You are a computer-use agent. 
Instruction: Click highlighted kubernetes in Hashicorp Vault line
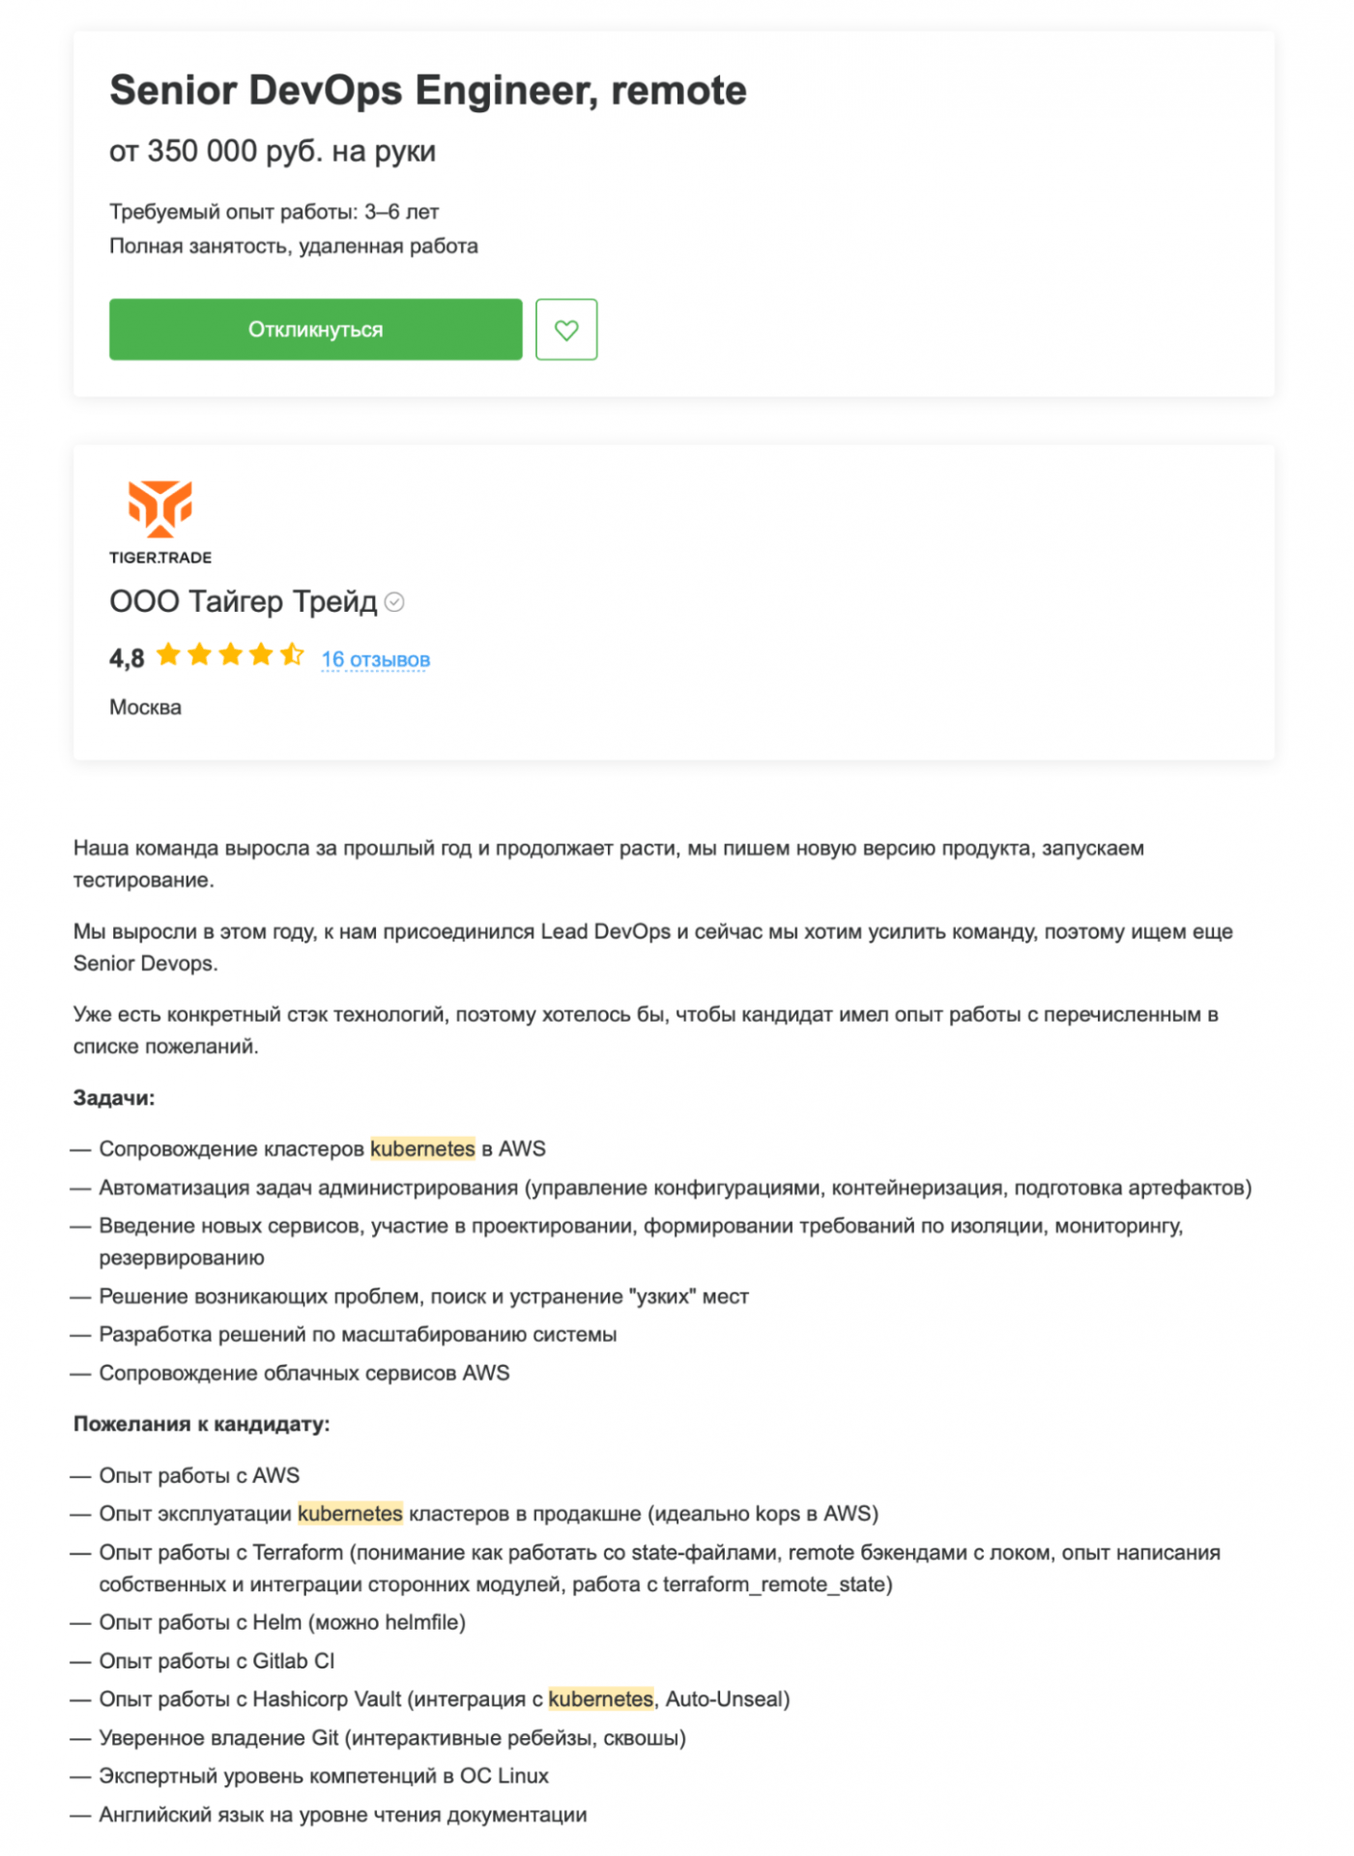[x=601, y=1698]
